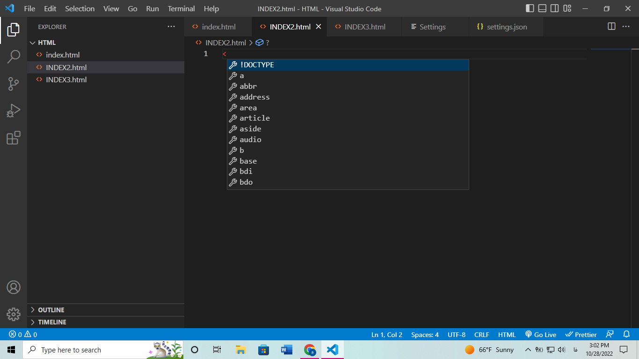Choose the bdi suggestion

(348, 172)
